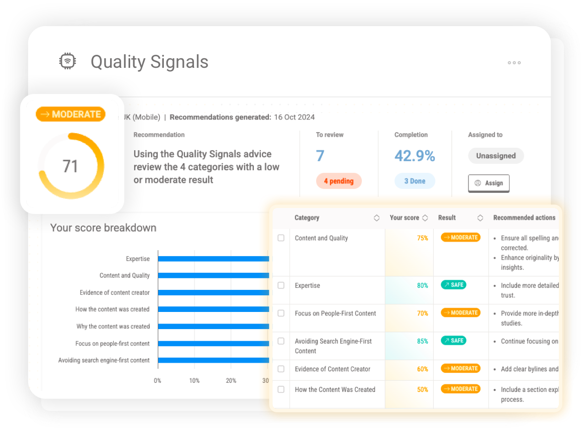Open the three-dot overflow menu
The width and height of the screenshot is (584, 431).
coord(514,63)
